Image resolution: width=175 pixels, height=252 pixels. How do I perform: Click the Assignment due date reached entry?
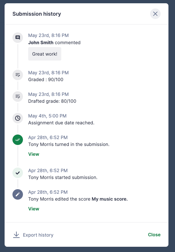coord(61,123)
